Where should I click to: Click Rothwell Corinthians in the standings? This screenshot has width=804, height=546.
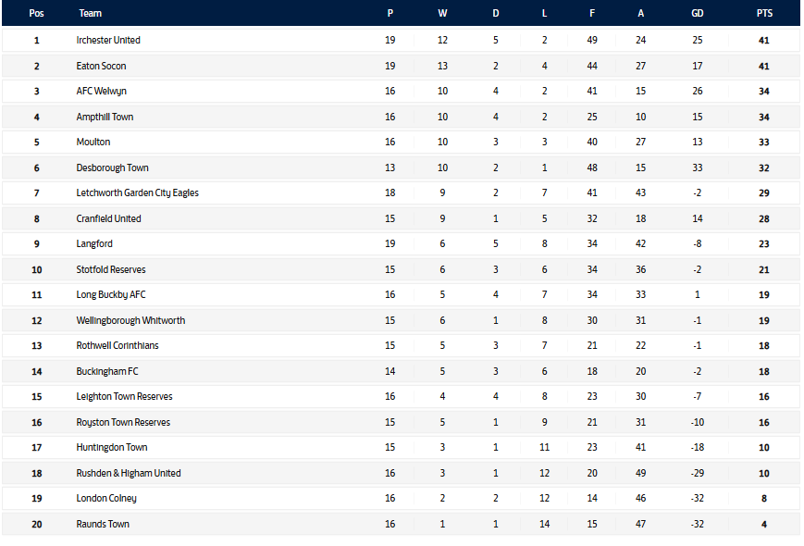click(117, 346)
